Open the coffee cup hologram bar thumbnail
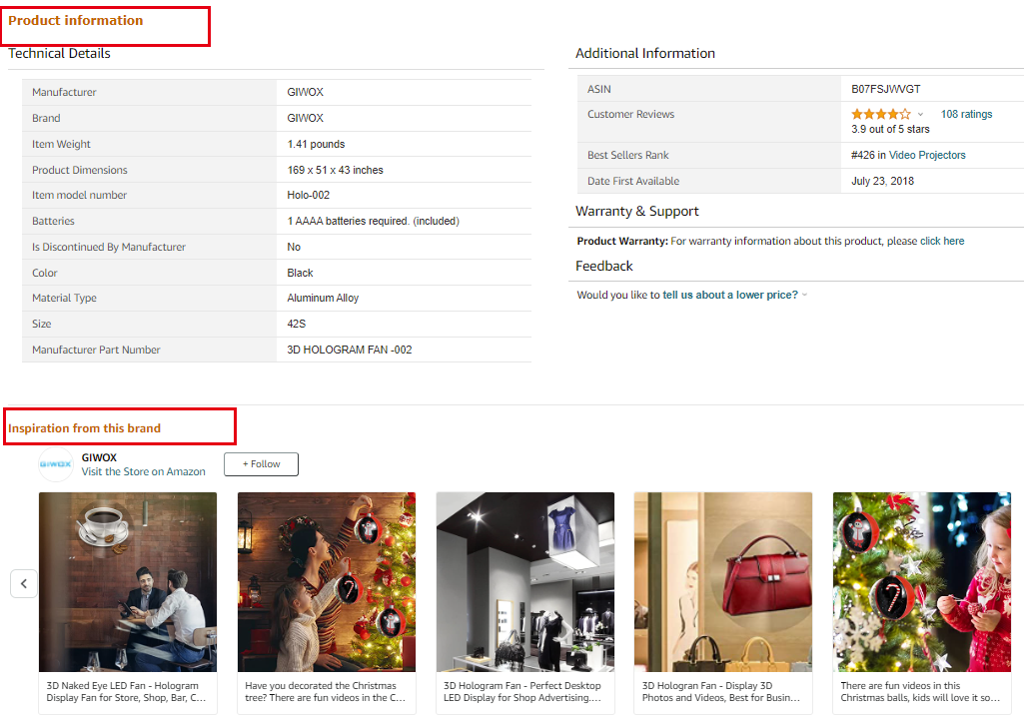 (128, 582)
